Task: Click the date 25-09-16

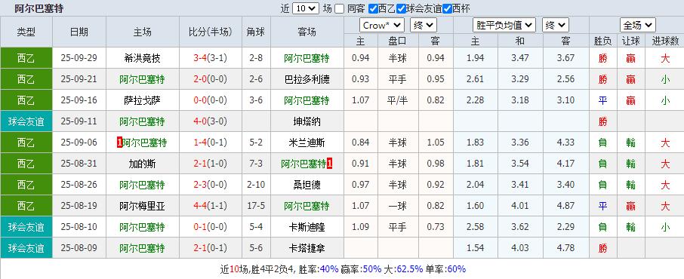Action: [79, 100]
